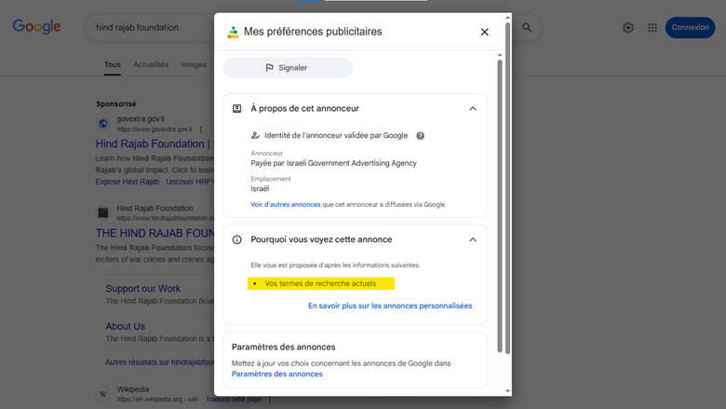Collapse the Pourquoi vous voyez cette annonce section

[473, 240]
